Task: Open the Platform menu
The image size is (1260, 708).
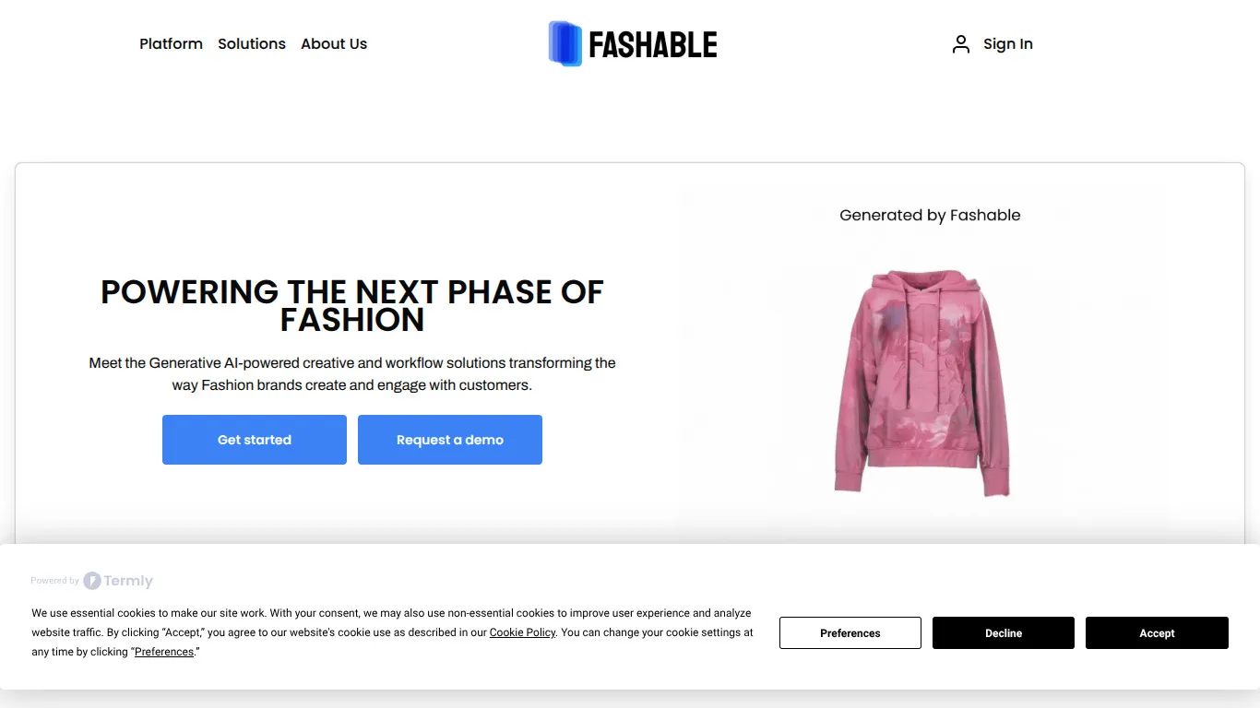Action: (x=171, y=43)
